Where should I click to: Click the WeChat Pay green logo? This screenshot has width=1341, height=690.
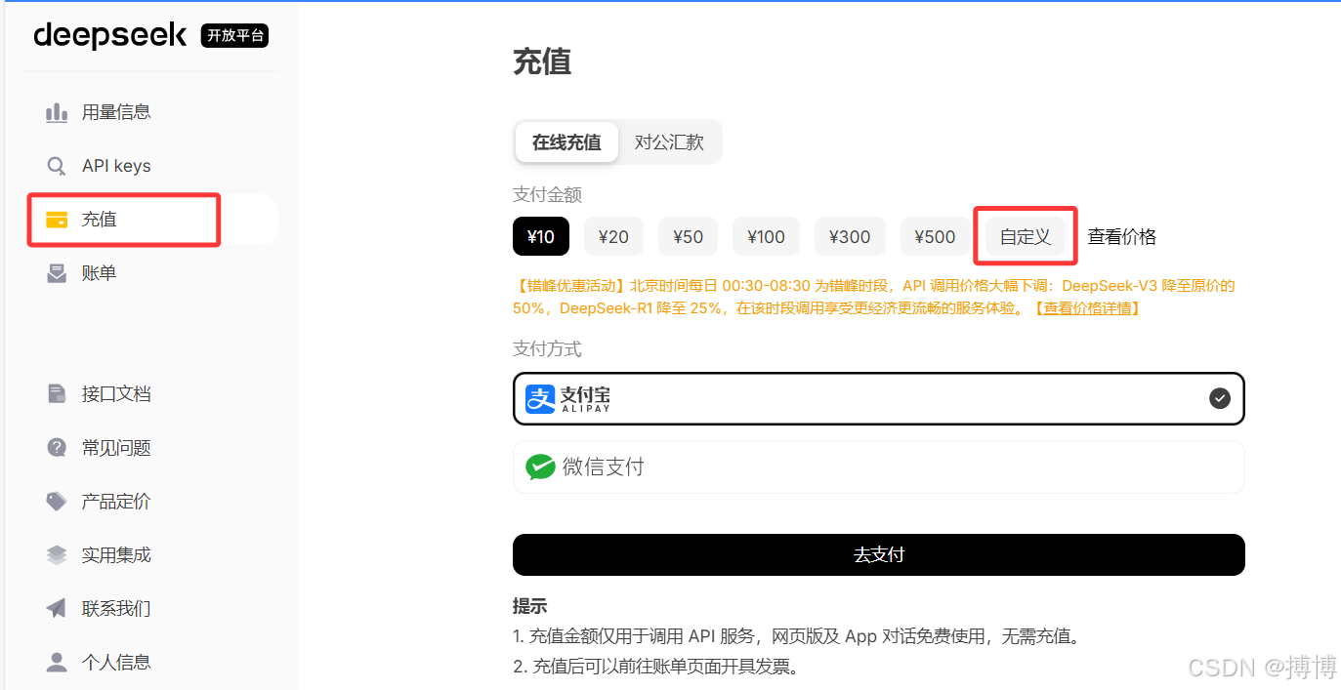tap(540, 467)
